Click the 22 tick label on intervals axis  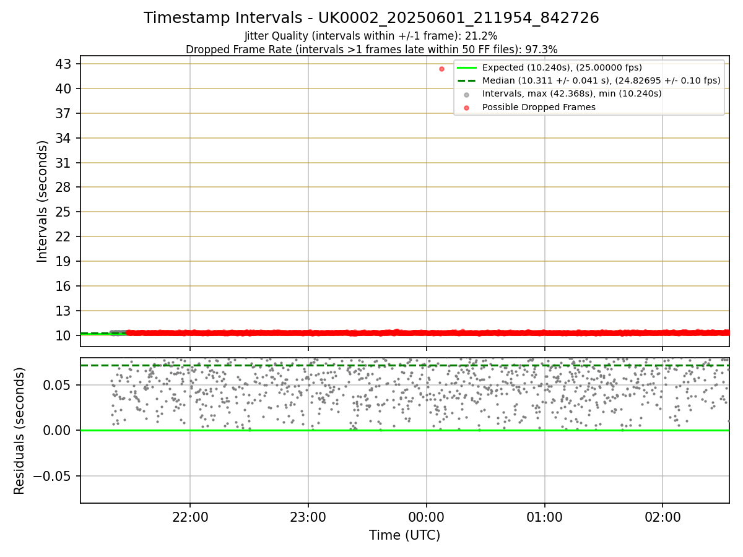coord(64,236)
